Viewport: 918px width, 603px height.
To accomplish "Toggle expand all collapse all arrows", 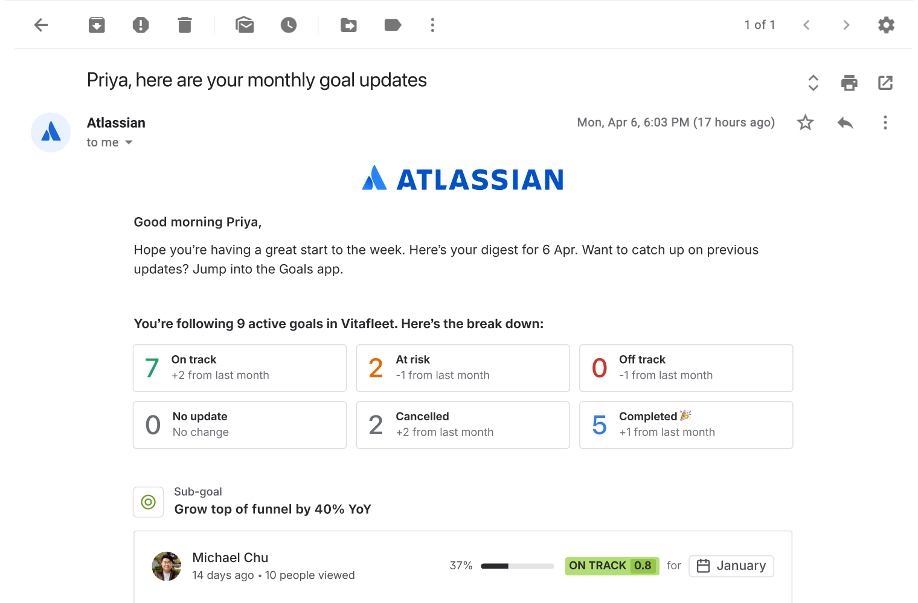I will [x=813, y=83].
